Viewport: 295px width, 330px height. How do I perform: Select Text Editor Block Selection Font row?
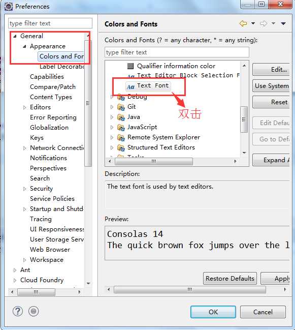(183, 76)
